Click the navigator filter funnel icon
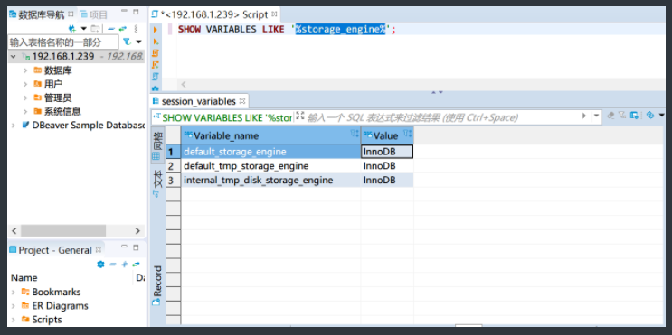The image size is (672, 335). 127,42
